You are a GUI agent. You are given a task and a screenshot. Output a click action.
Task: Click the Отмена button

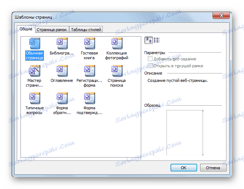click(213, 168)
